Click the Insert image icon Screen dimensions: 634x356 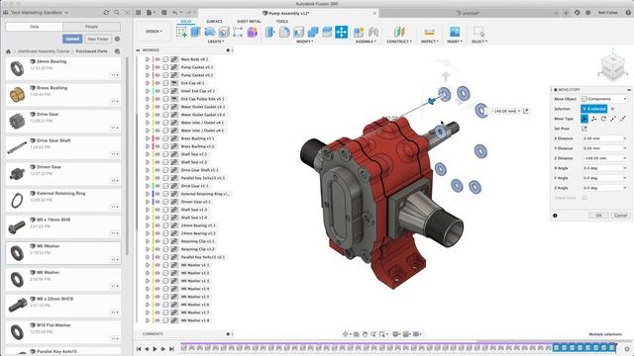coord(455,32)
